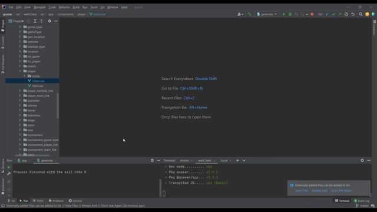The height and width of the screenshot is (212, 377).
Task: Open the Refactor menu
Action: point(64,7)
